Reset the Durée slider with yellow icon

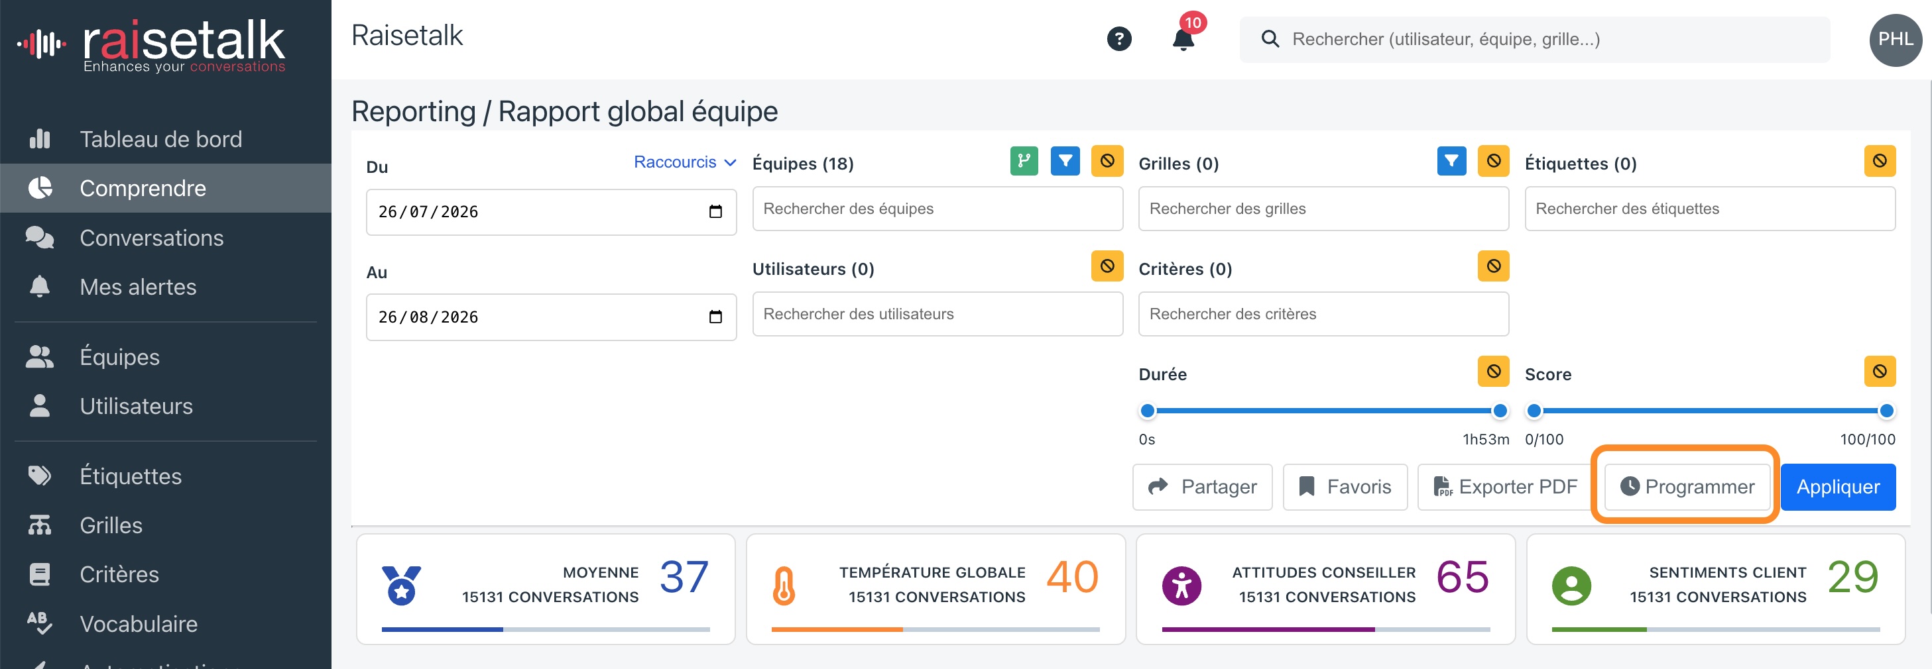pyautogui.click(x=1493, y=372)
